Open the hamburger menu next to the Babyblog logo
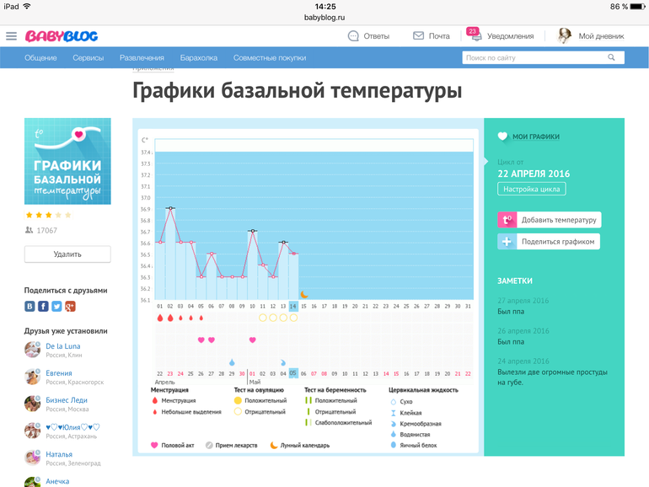The image size is (649, 487). click(11, 36)
